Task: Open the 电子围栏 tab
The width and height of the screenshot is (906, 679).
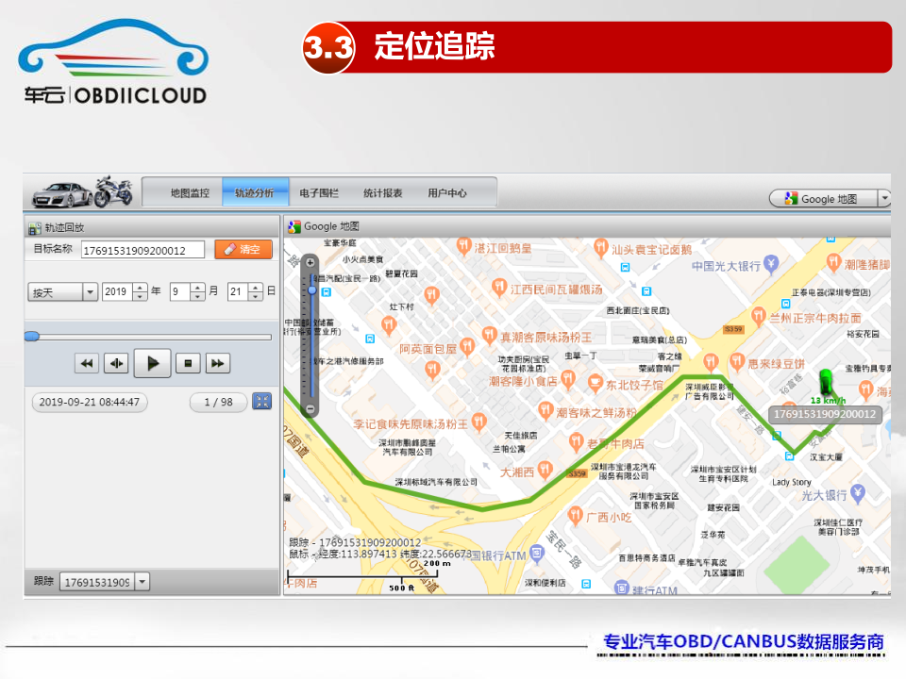Action: point(319,192)
